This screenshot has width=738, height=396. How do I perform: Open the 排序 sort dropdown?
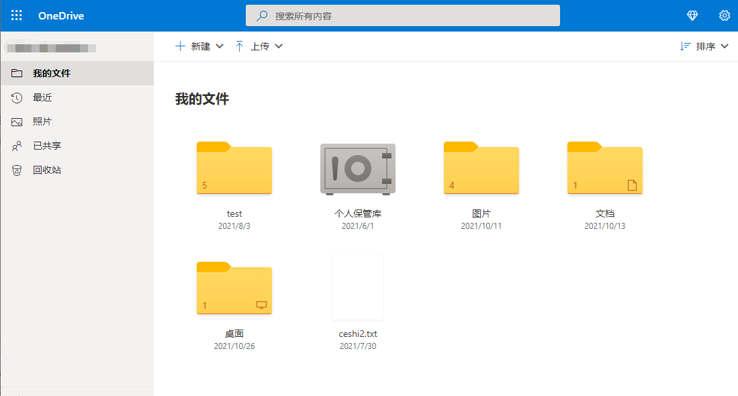(704, 46)
